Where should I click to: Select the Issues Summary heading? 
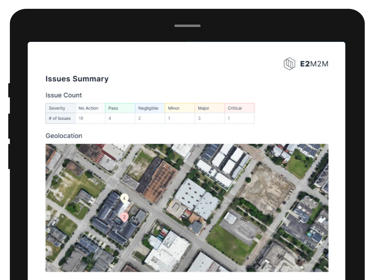pyautogui.click(x=77, y=79)
